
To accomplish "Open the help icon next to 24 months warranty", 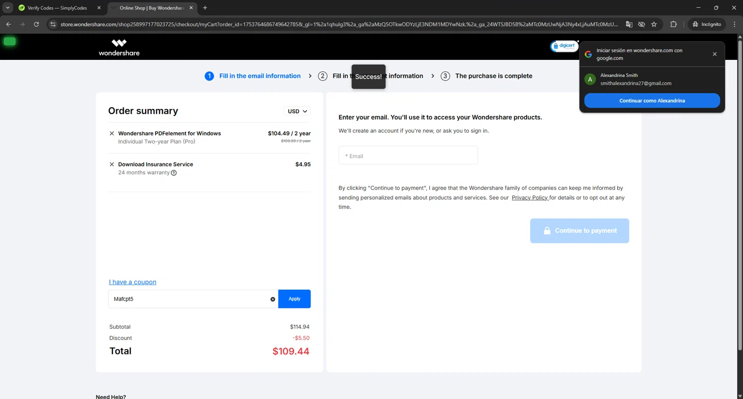I will click(174, 173).
